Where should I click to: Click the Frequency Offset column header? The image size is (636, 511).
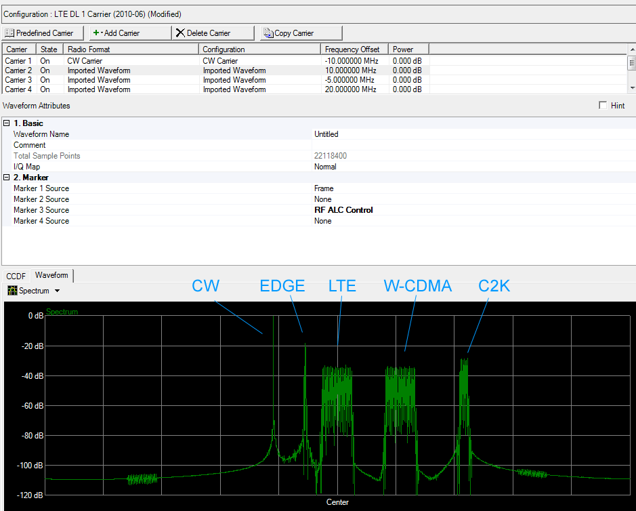coord(352,49)
